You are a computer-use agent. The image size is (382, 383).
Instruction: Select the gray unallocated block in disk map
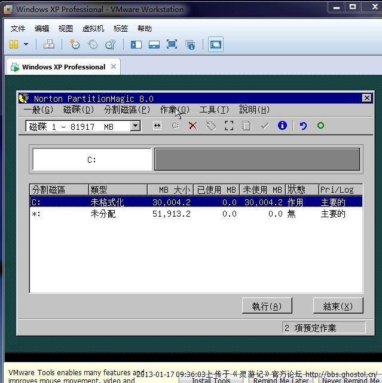click(x=257, y=160)
